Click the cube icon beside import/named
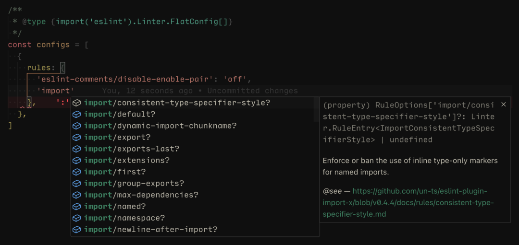 tap(76, 206)
